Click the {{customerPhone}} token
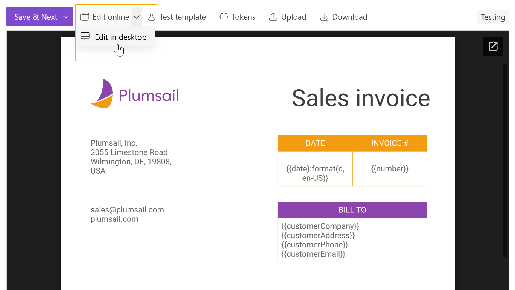 coord(315,245)
